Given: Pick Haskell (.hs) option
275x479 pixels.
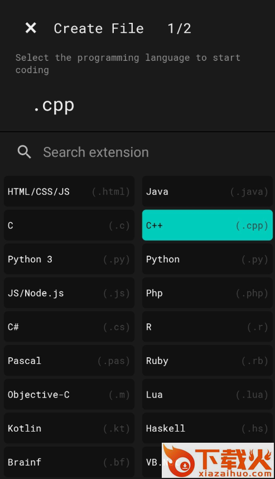Looking at the screenshot, I should click(x=208, y=428).
